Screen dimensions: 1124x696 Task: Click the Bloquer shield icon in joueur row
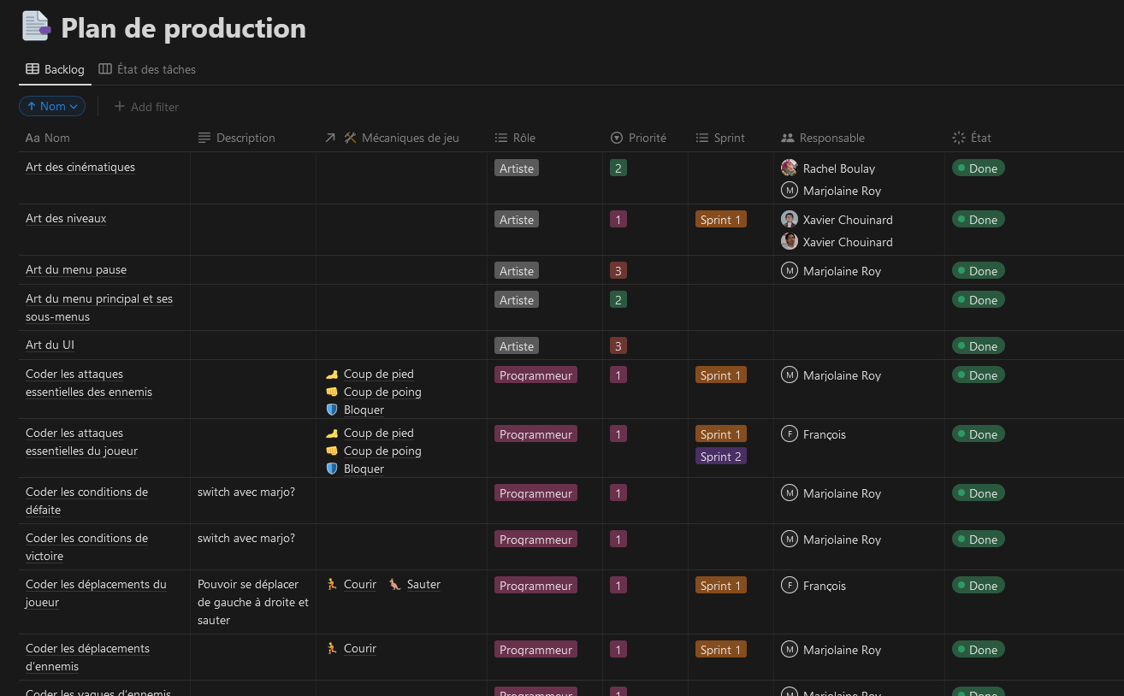click(332, 469)
